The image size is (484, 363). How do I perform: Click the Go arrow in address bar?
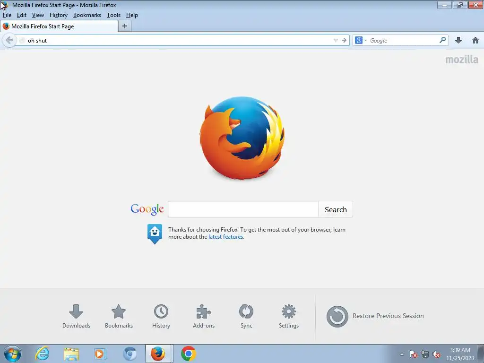click(344, 41)
